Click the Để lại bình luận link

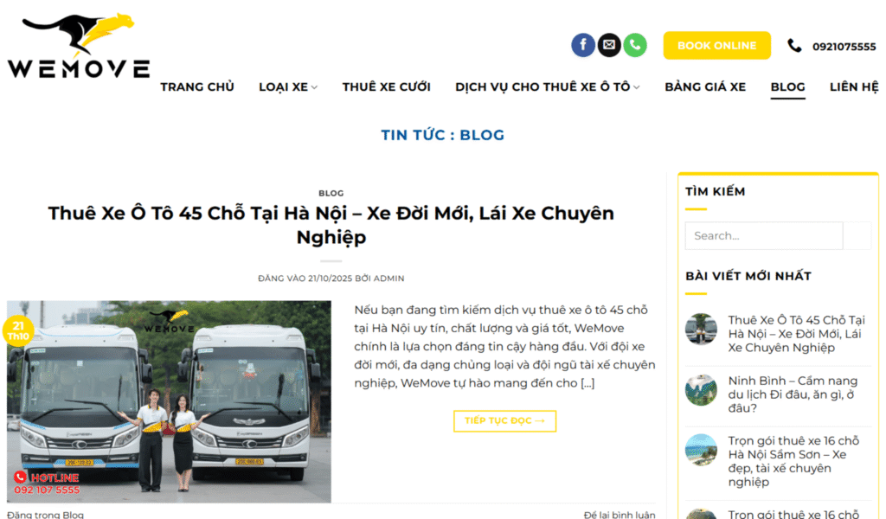(620, 515)
